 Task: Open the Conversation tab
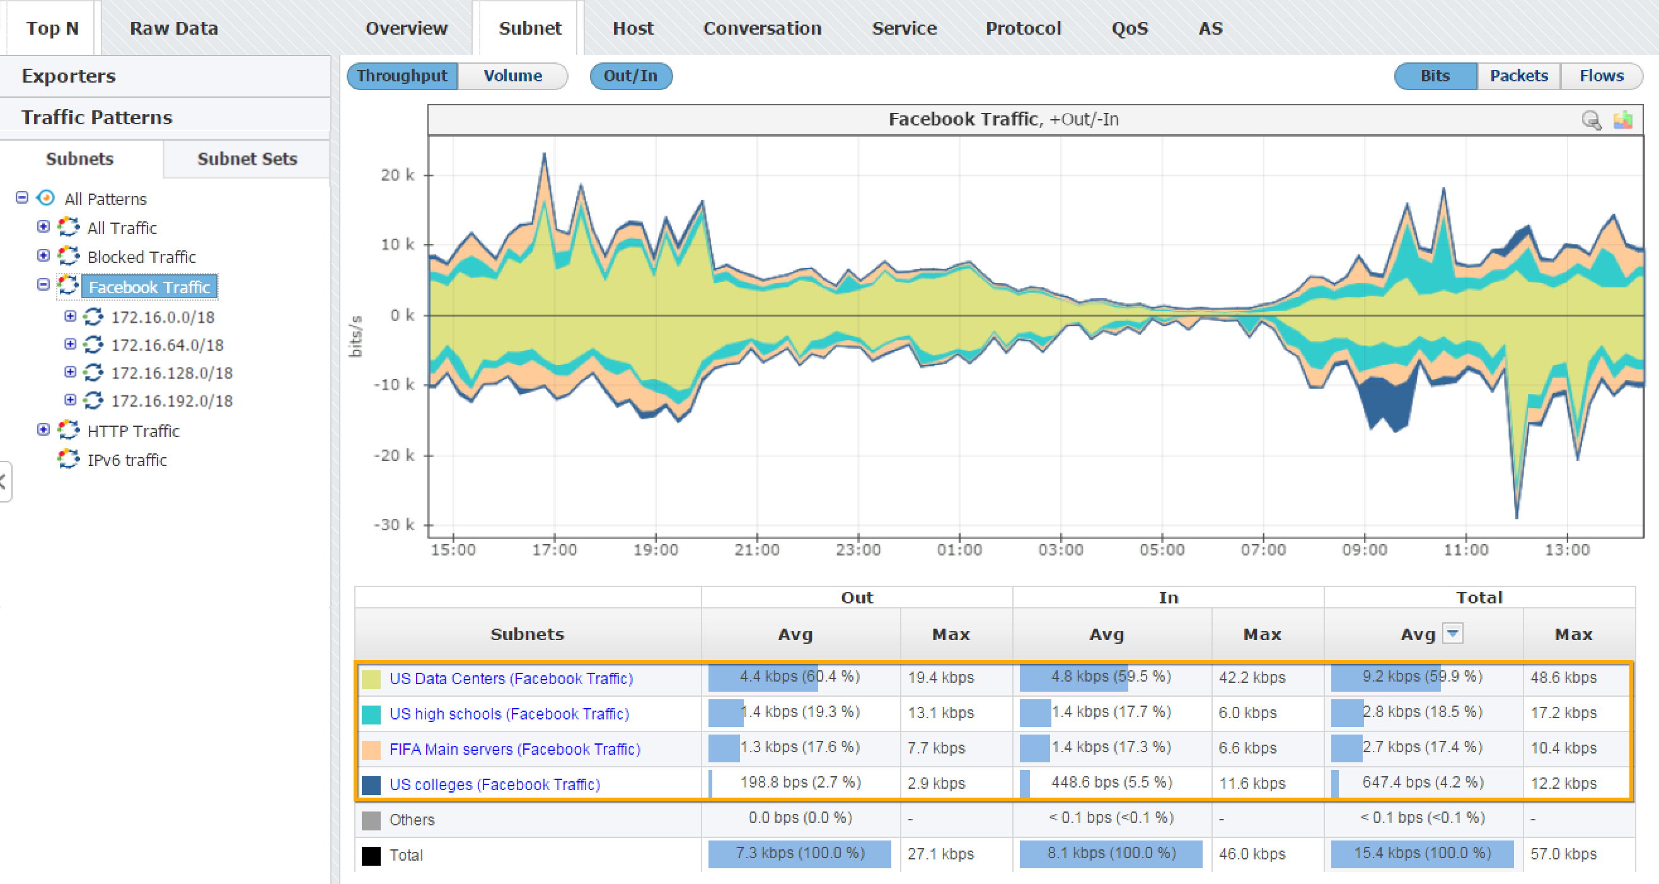point(762,28)
